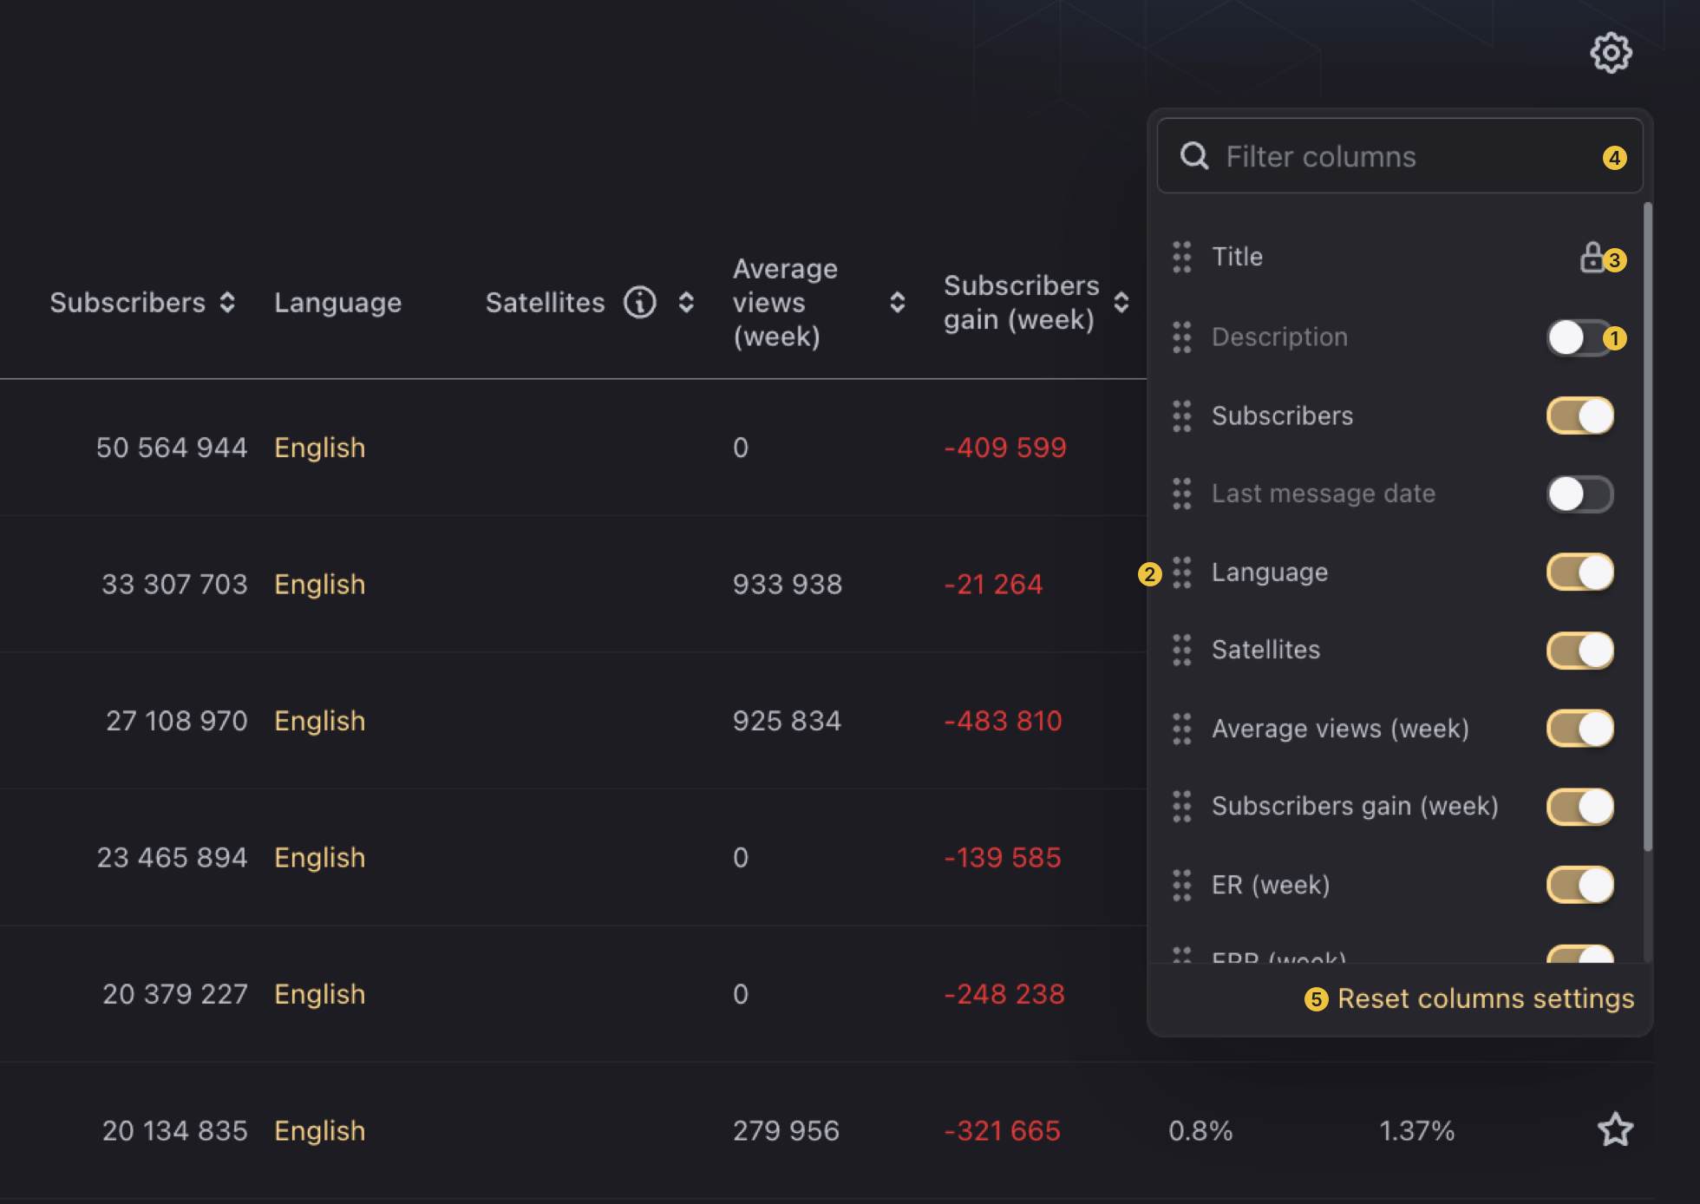Viewport: 1700px width, 1204px height.
Task: Click the column list scrollbar
Action: click(1648, 527)
